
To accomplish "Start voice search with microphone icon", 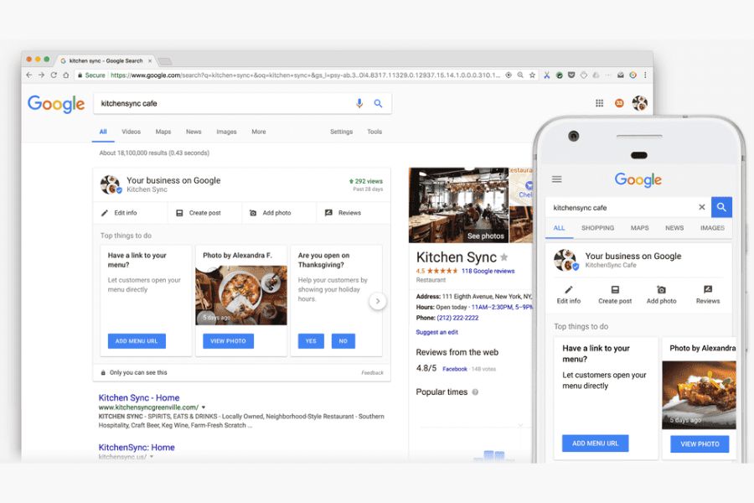I will (x=359, y=103).
